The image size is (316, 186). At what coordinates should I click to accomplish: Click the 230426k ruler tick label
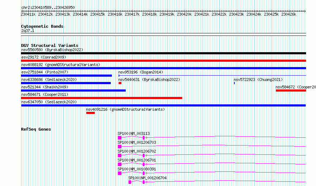tap(289, 14)
